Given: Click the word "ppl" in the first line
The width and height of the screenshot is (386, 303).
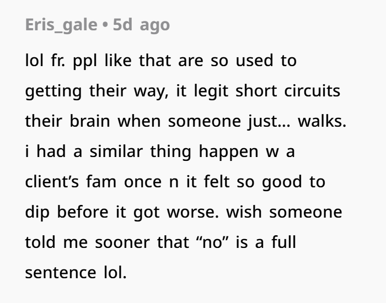Looking at the screenshot, I should (x=85, y=62).
